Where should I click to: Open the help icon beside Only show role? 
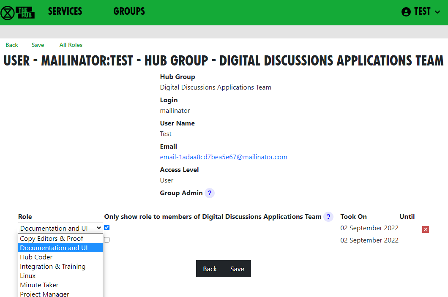point(328,217)
